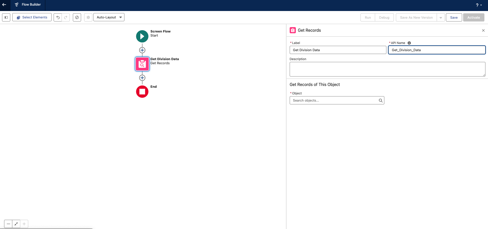
Task: Click the red End element icon
Action: pos(142,92)
